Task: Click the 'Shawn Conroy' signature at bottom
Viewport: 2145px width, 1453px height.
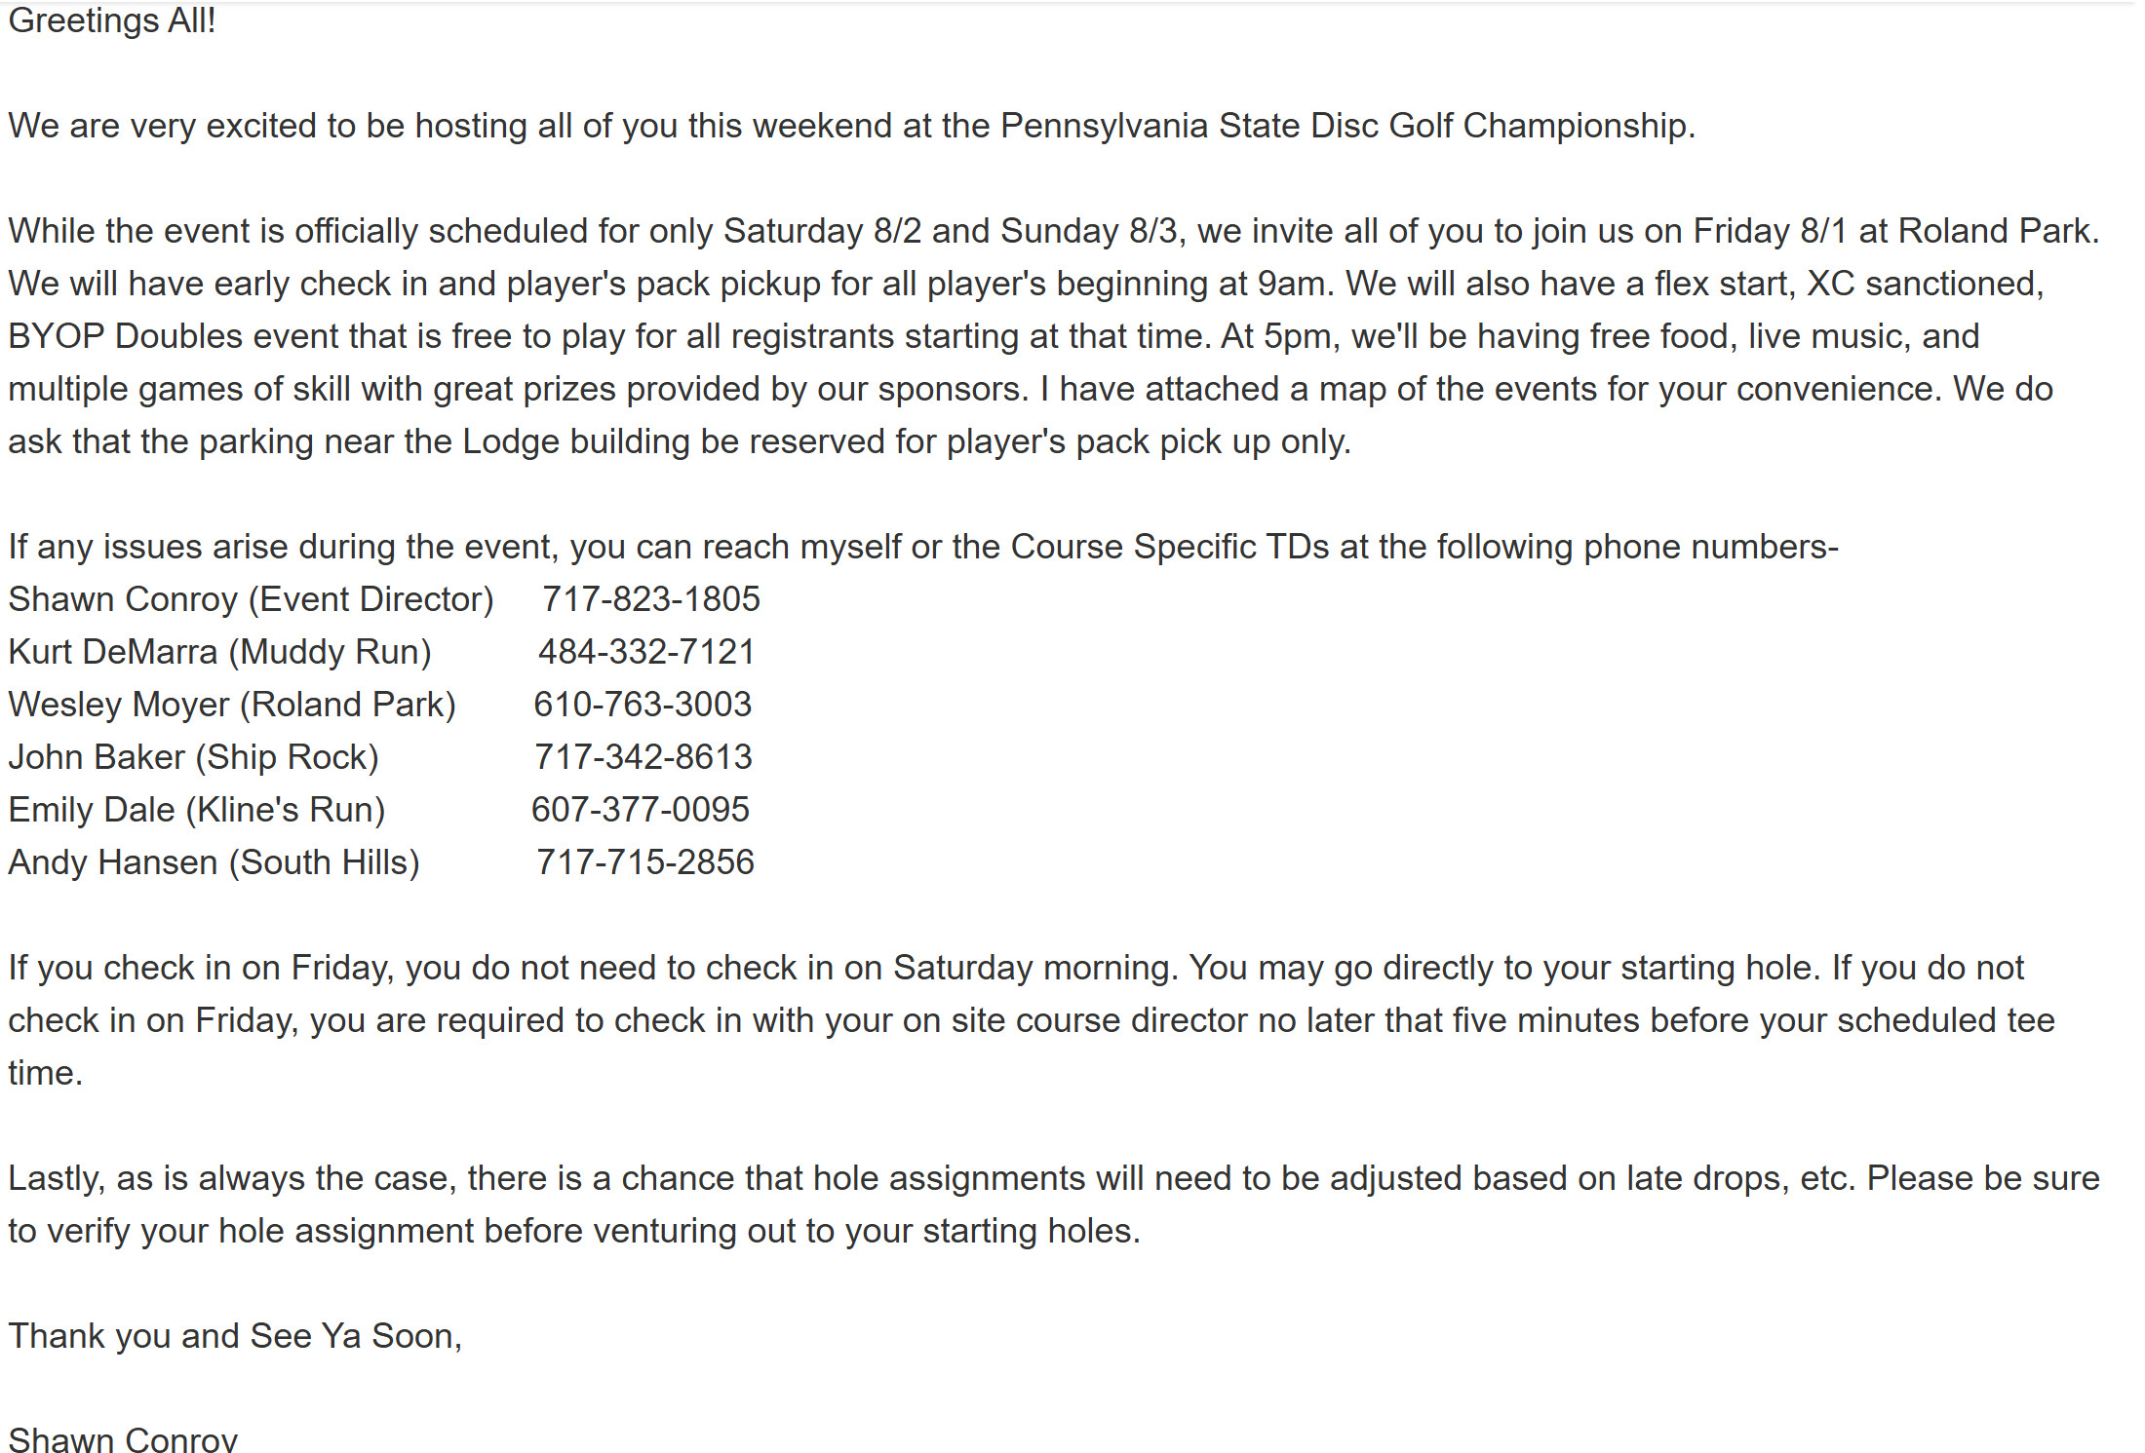Action: click(x=123, y=1439)
